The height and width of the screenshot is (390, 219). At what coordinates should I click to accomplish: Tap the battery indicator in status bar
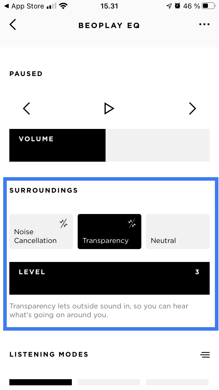pyautogui.click(x=208, y=6)
